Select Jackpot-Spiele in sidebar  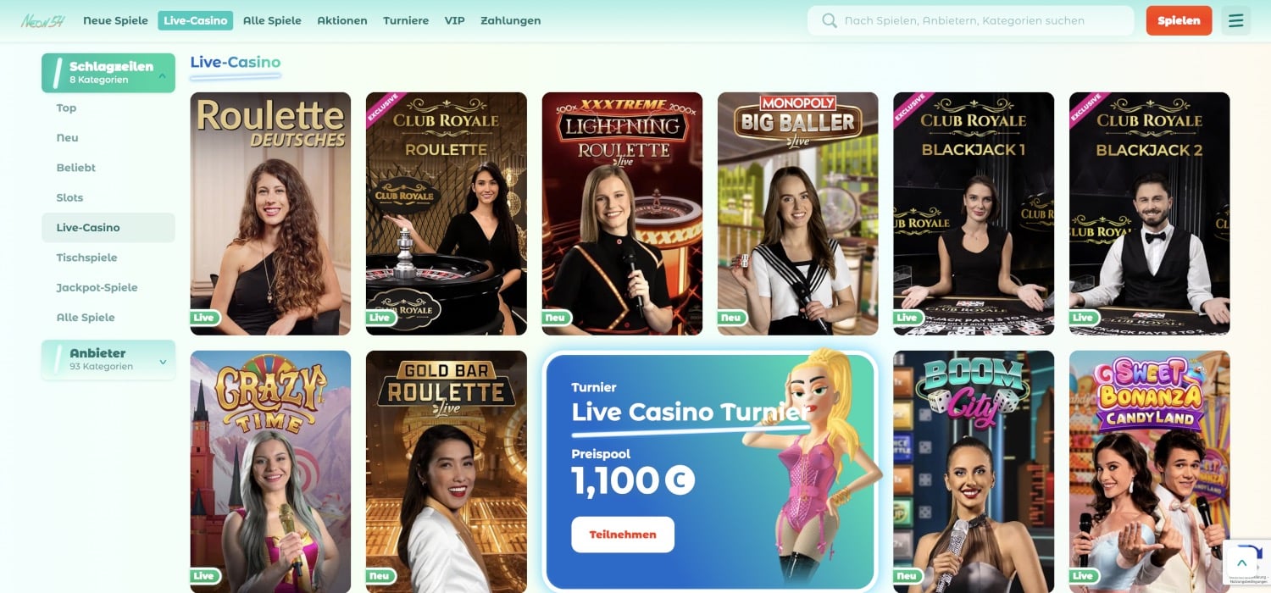[x=97, y=287]
